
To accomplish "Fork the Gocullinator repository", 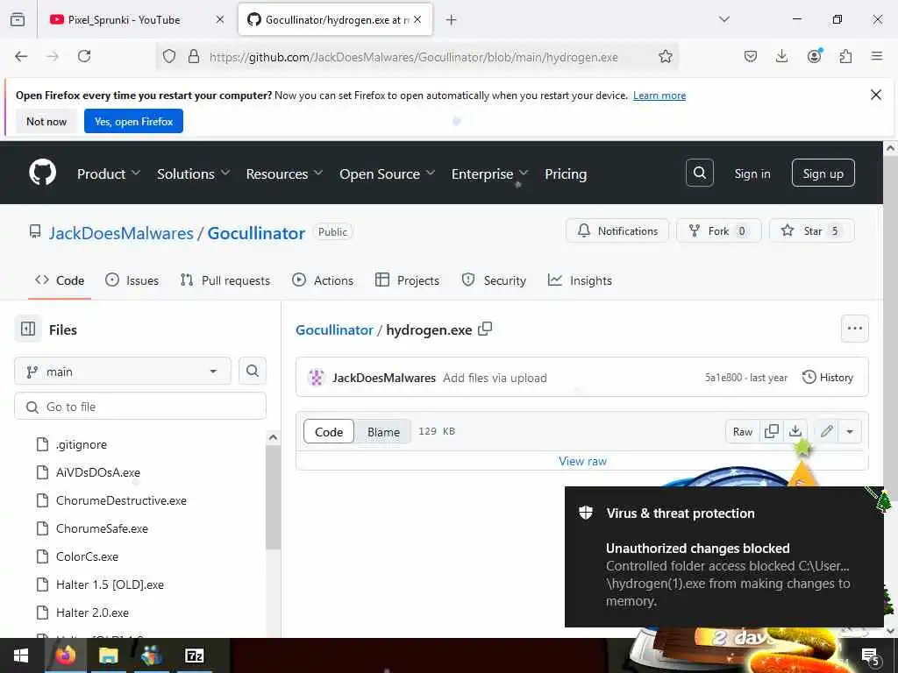I will point(719,230).
